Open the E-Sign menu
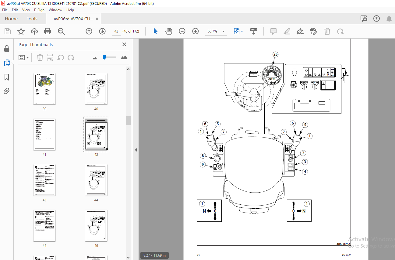Screen dimensions: 395x260 click(39, 10)
